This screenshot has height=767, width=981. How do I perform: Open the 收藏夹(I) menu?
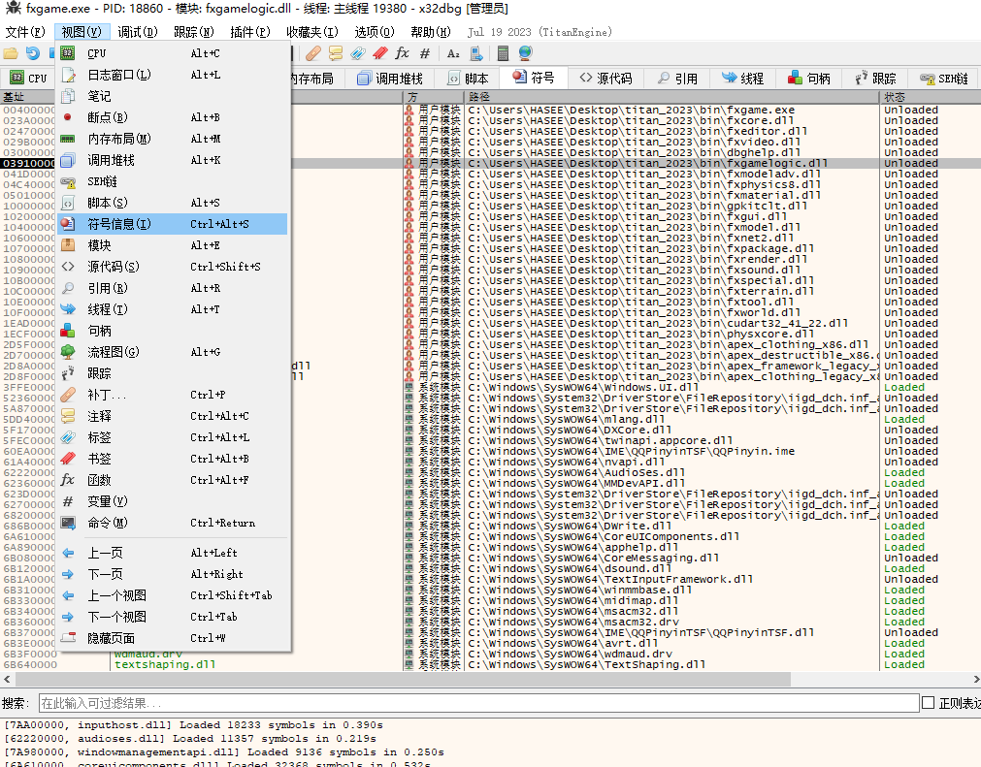[x=312, y=32]
